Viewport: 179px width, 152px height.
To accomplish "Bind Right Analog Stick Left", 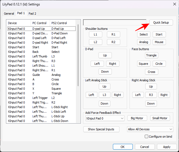I will click(x=138, y=95).
